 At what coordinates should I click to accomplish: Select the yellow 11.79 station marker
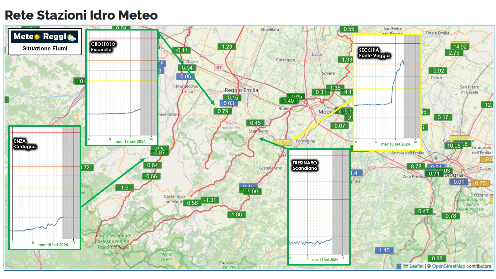point(283,142)
